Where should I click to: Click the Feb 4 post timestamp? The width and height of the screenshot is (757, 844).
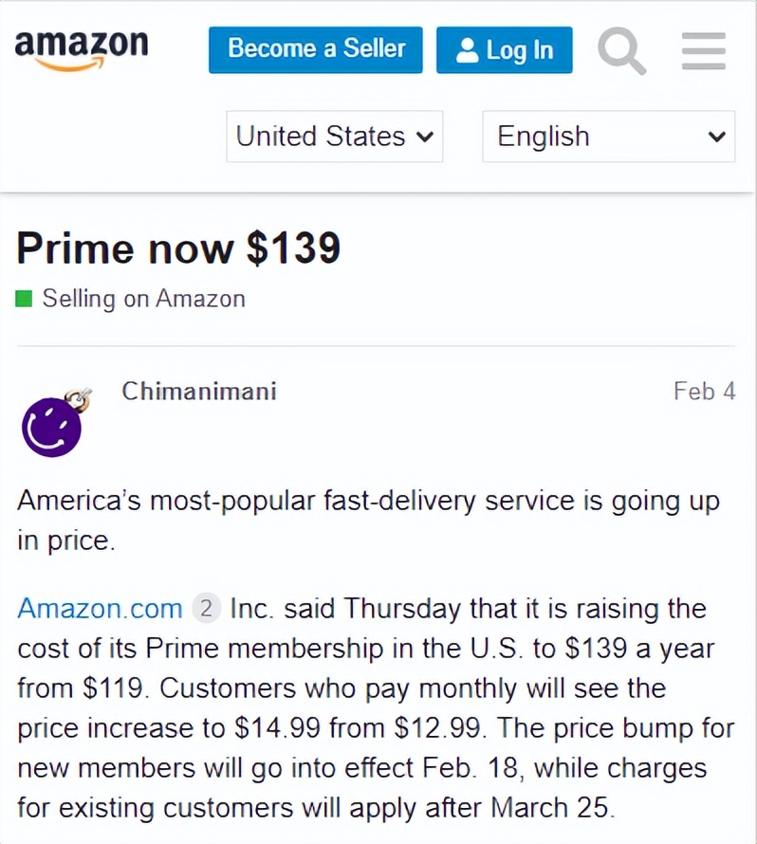[x=706, y=391]
